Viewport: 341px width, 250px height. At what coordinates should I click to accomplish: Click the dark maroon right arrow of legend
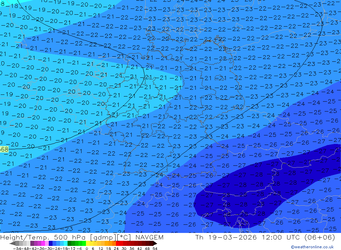pyautogui.click(x=155, y=243)
